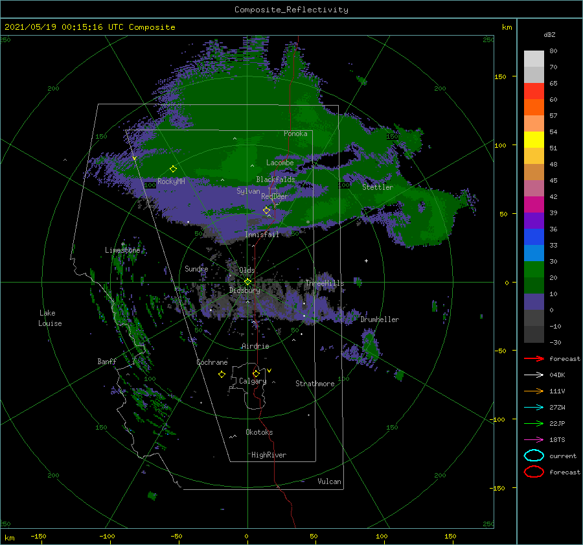Click the 22JP legend label

[557, 423]
